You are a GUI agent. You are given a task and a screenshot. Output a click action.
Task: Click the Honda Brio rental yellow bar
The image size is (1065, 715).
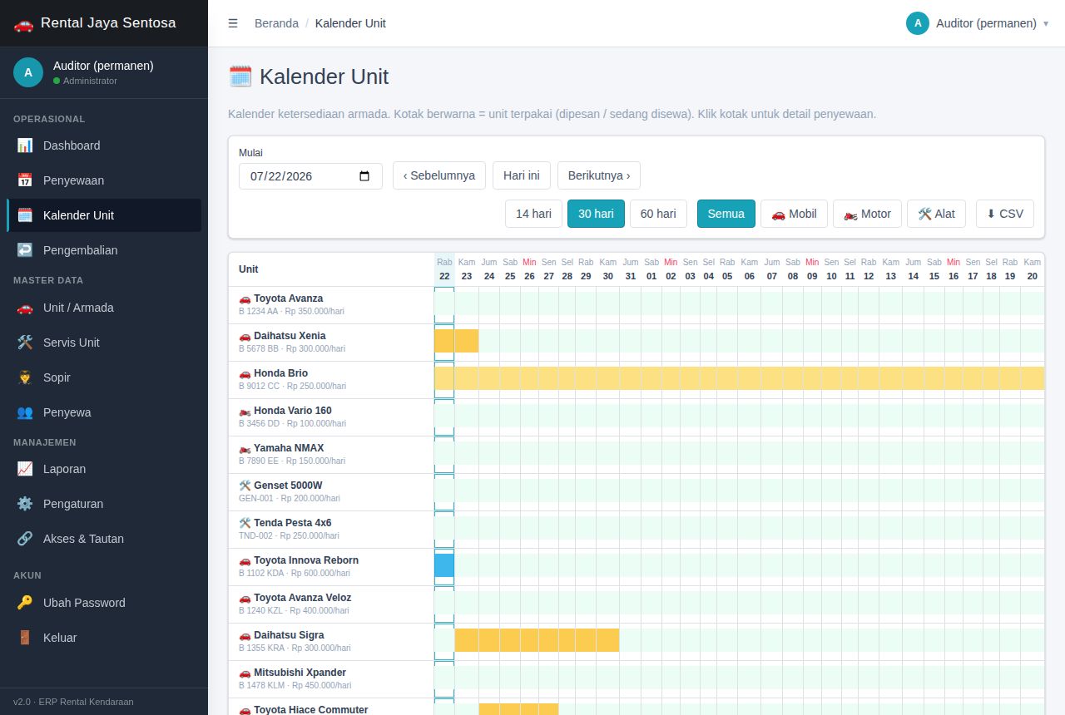[739, 378]
